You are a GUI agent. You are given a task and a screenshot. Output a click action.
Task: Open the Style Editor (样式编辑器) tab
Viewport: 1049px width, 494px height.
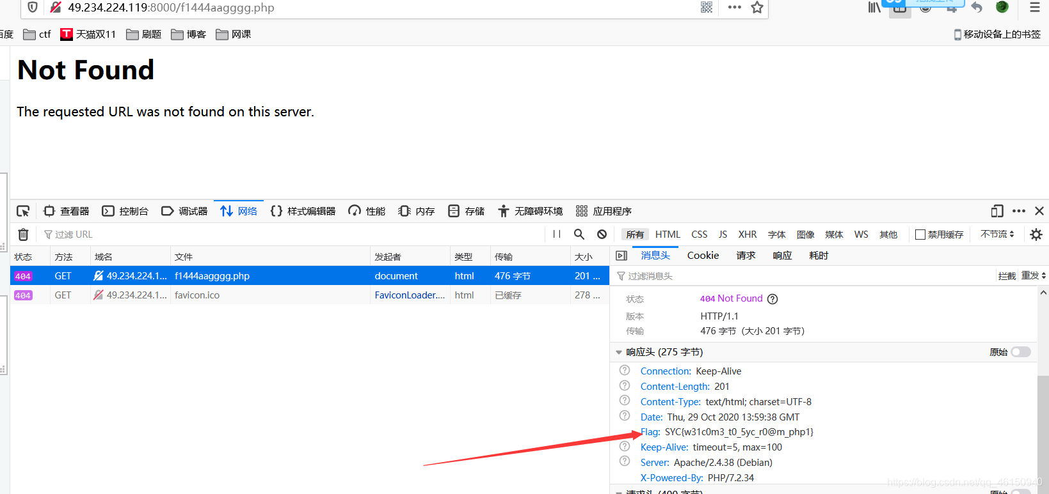click(303, 211)
